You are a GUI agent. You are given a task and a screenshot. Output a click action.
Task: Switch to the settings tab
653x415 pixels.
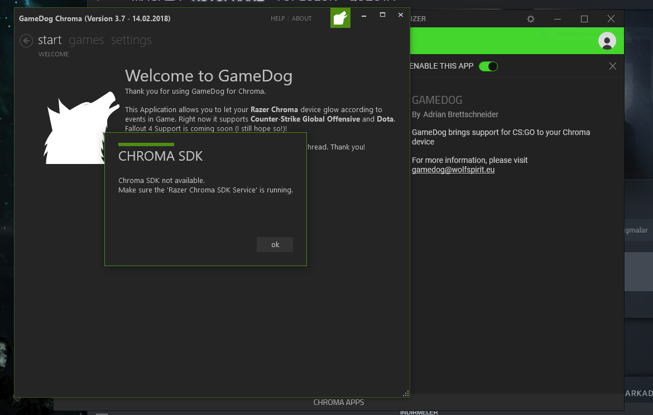coord(131,40)
